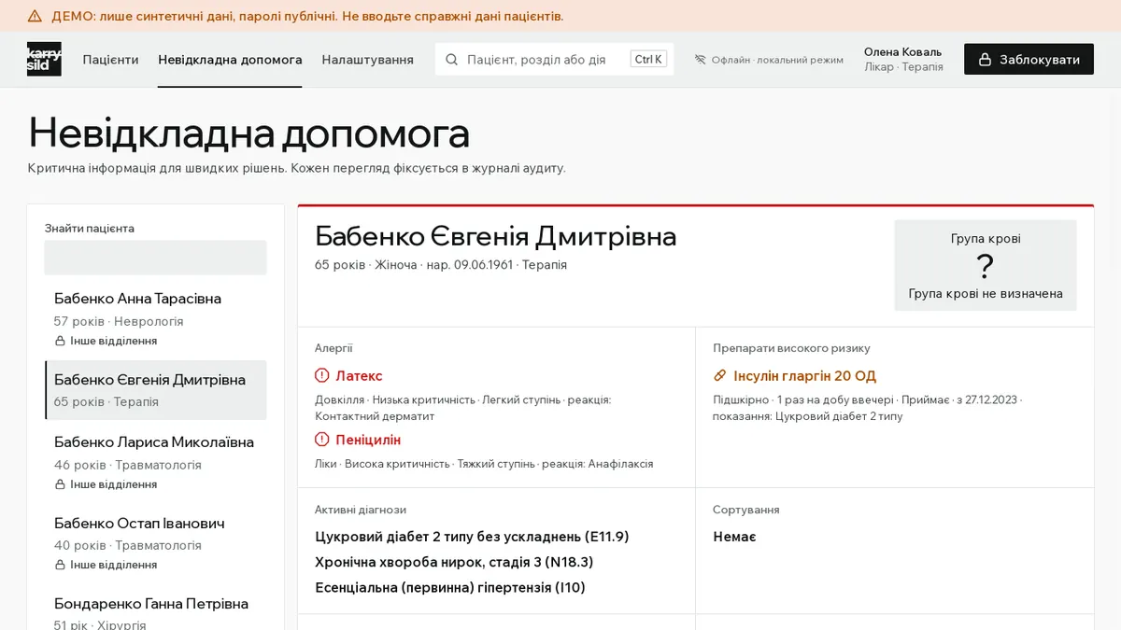Click lock icon under Бабенко Анна Тарасівна
1121x630 pixels.
(x=60, y=342)
